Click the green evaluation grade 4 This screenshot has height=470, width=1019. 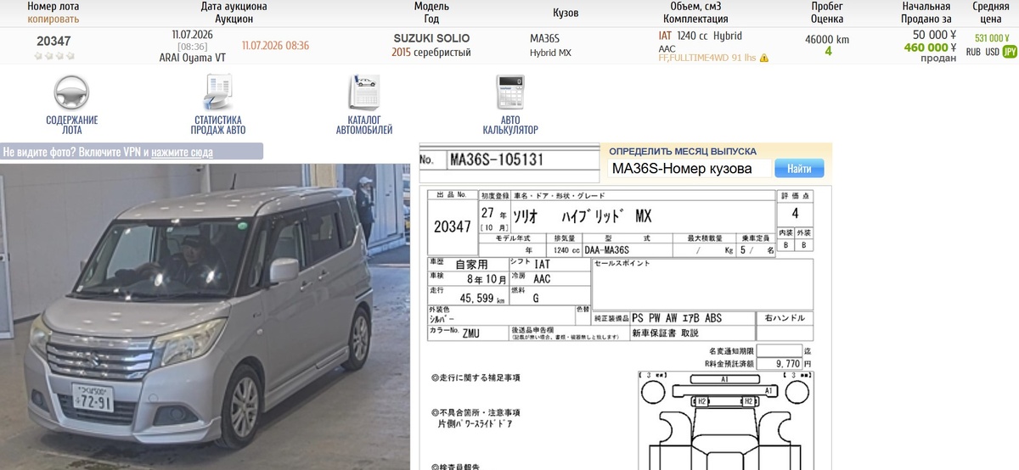828,52
